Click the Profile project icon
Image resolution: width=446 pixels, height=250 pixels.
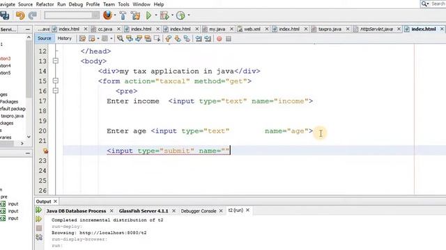pyautogui.click(x=180, y=15)
